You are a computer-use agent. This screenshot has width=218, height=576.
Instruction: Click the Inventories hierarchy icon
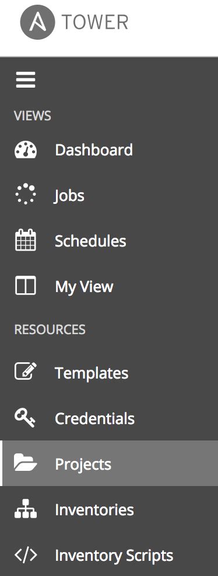pyautogui.click(x=26, y=509)
